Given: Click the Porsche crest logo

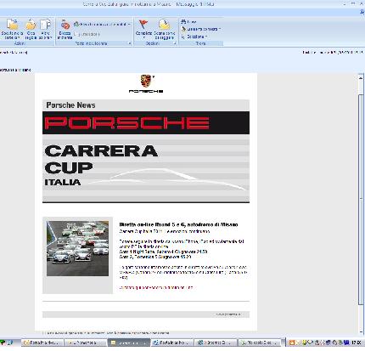Looking at the screenshot, I should click(146, 81).
